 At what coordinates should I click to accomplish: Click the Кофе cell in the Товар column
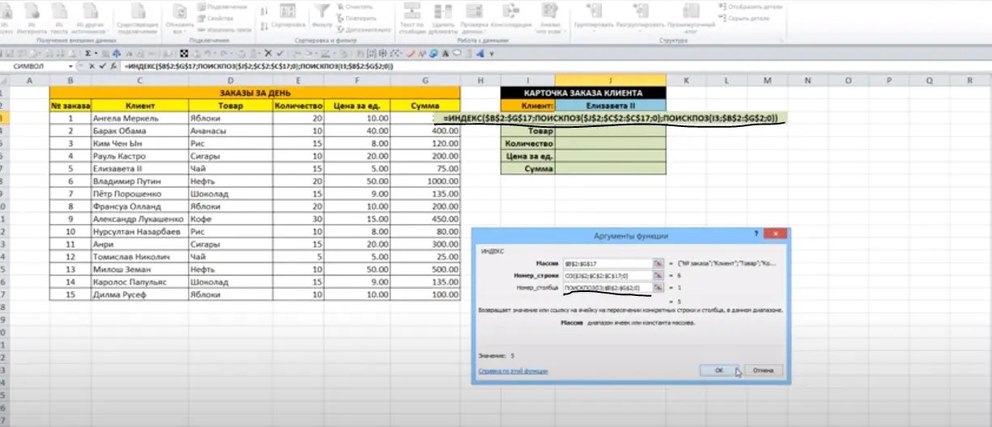tap(231, 219)
